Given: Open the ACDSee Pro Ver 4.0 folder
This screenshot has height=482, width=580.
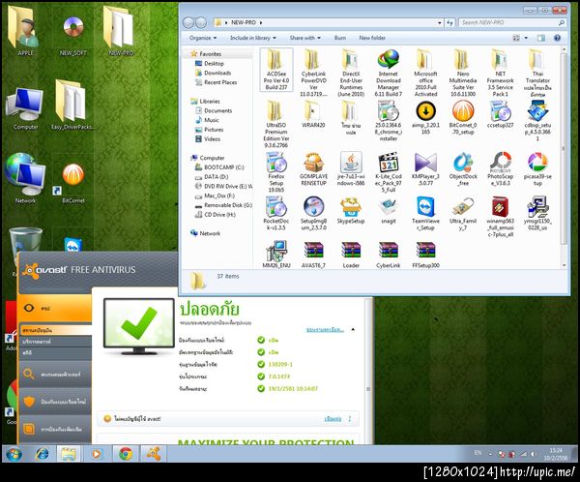Looking at the screenshot, I should (x=276, y=70).
